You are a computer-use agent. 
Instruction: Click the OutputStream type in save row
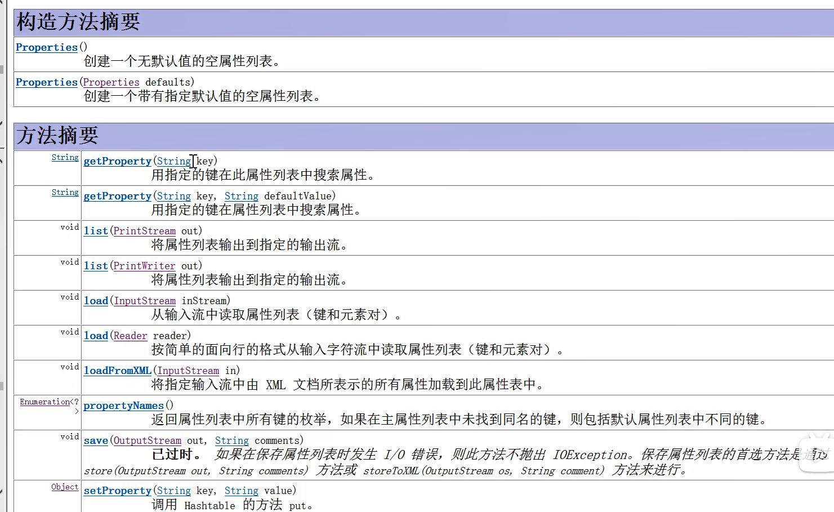[x=148, y=440]
